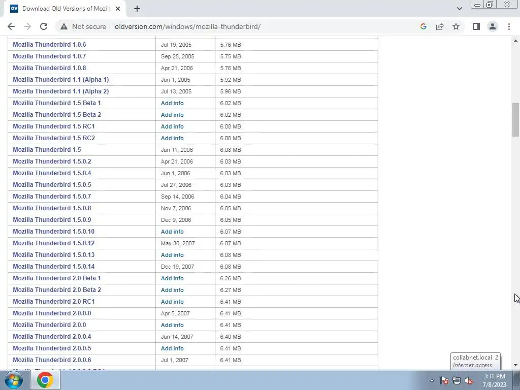Click Add info for 2.0 Beta 2
The image size is (520, 390).
point(172,290)
